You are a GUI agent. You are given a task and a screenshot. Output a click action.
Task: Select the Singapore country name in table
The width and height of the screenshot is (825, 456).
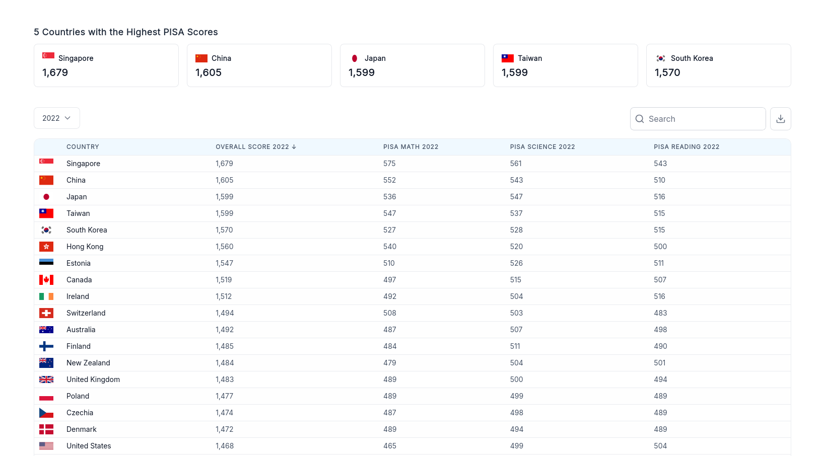(x=83, y=164)
